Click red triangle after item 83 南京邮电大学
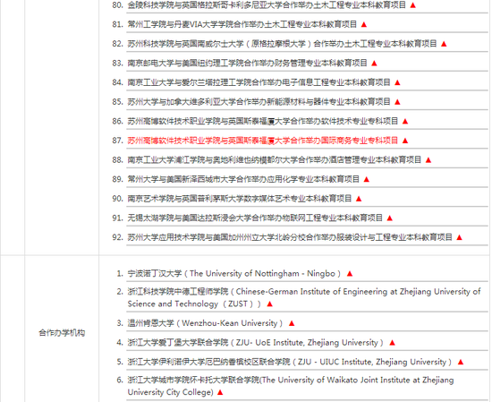 374,64
